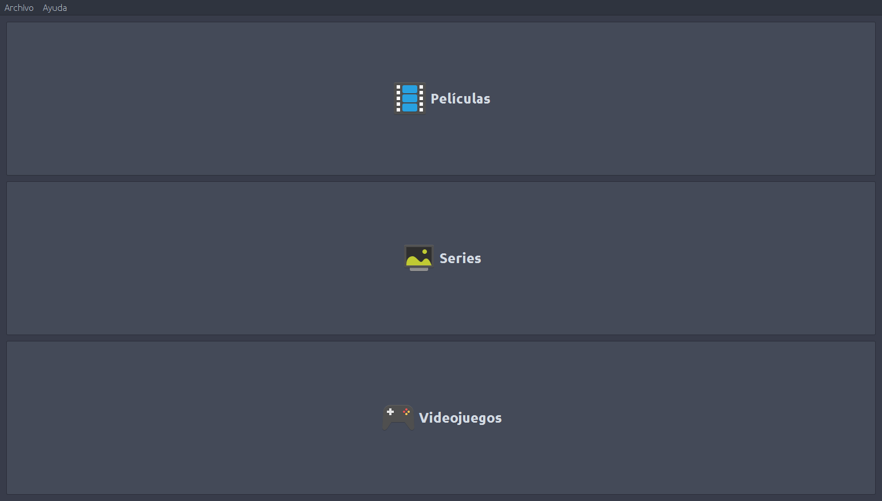Open the Películas category panel

pyautogui.click(x=229, y=98)
